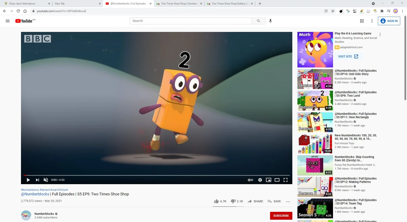
Task: Enter fullscreen with the player icon
Action: 286,180
